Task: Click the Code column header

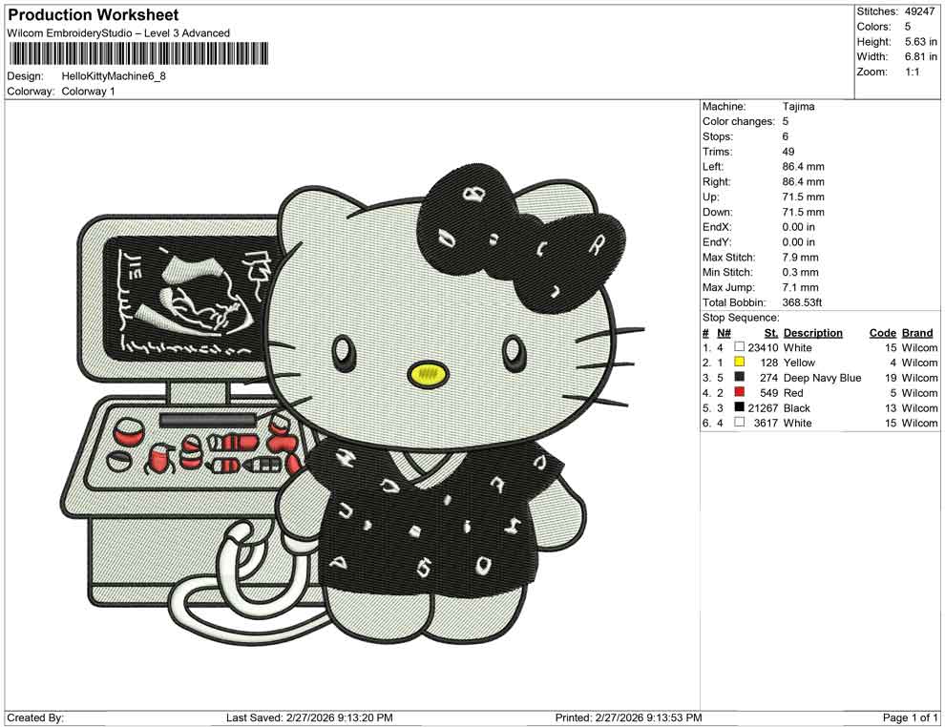Action: (882, 332)
